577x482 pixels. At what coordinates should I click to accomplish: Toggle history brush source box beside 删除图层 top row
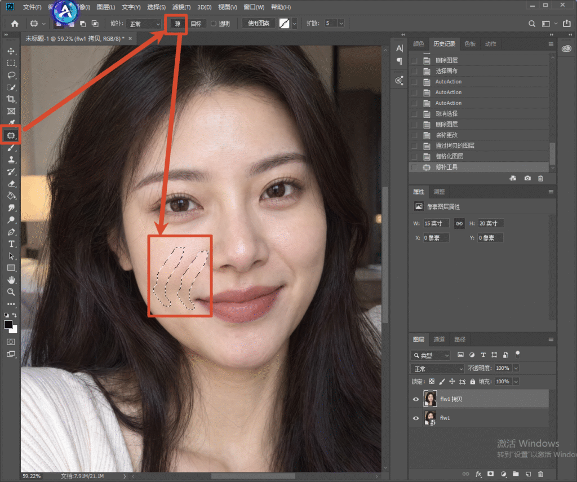[414, 60]
